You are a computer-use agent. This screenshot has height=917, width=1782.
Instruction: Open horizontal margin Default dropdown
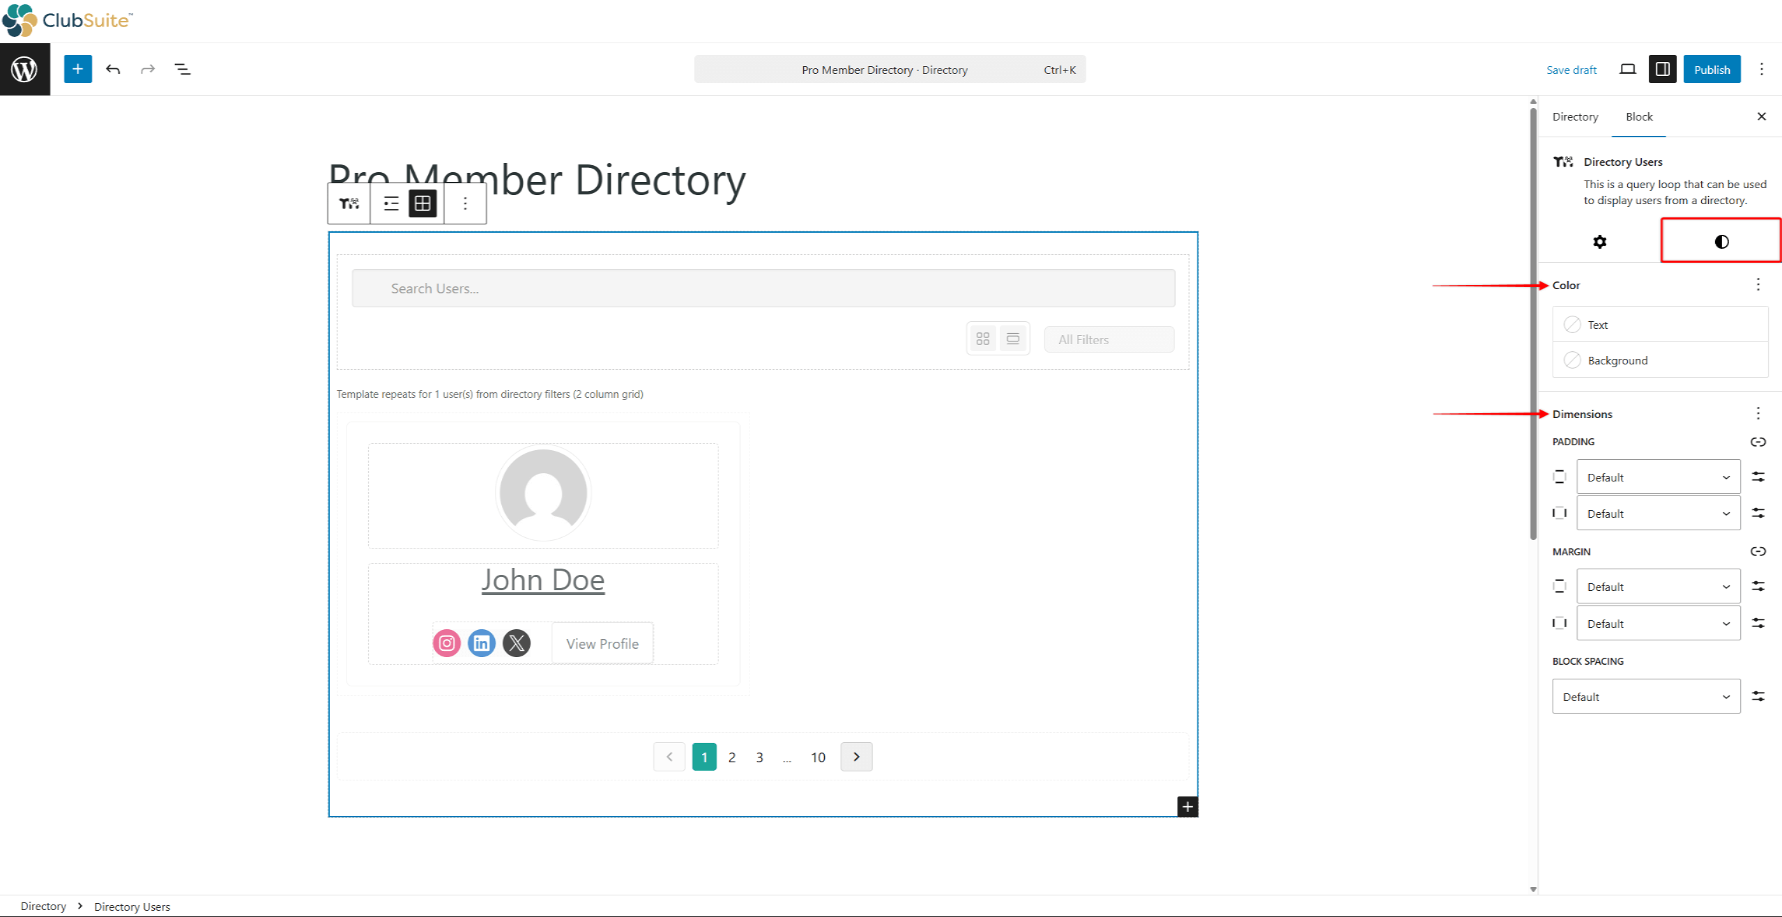[1658, 624]
